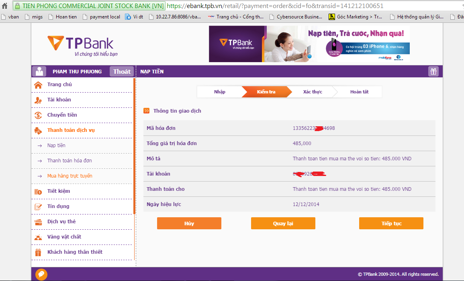Image resolution: width=464 pixels, height=281 pixels.
Task: Click the Thoát logout button
Action: pos(122,71)
